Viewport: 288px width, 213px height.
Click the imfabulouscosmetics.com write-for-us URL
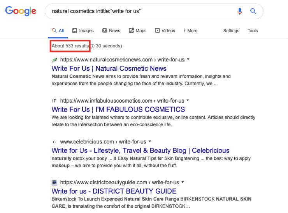[x=122, y=101]
